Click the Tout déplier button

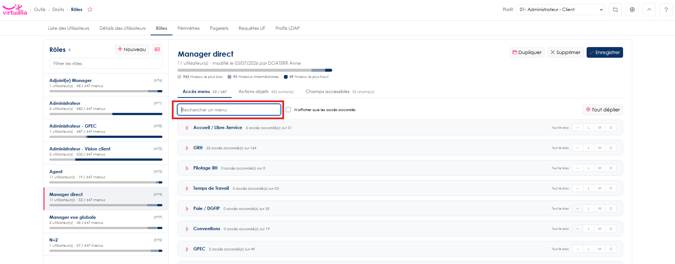(x=603, y=110)
